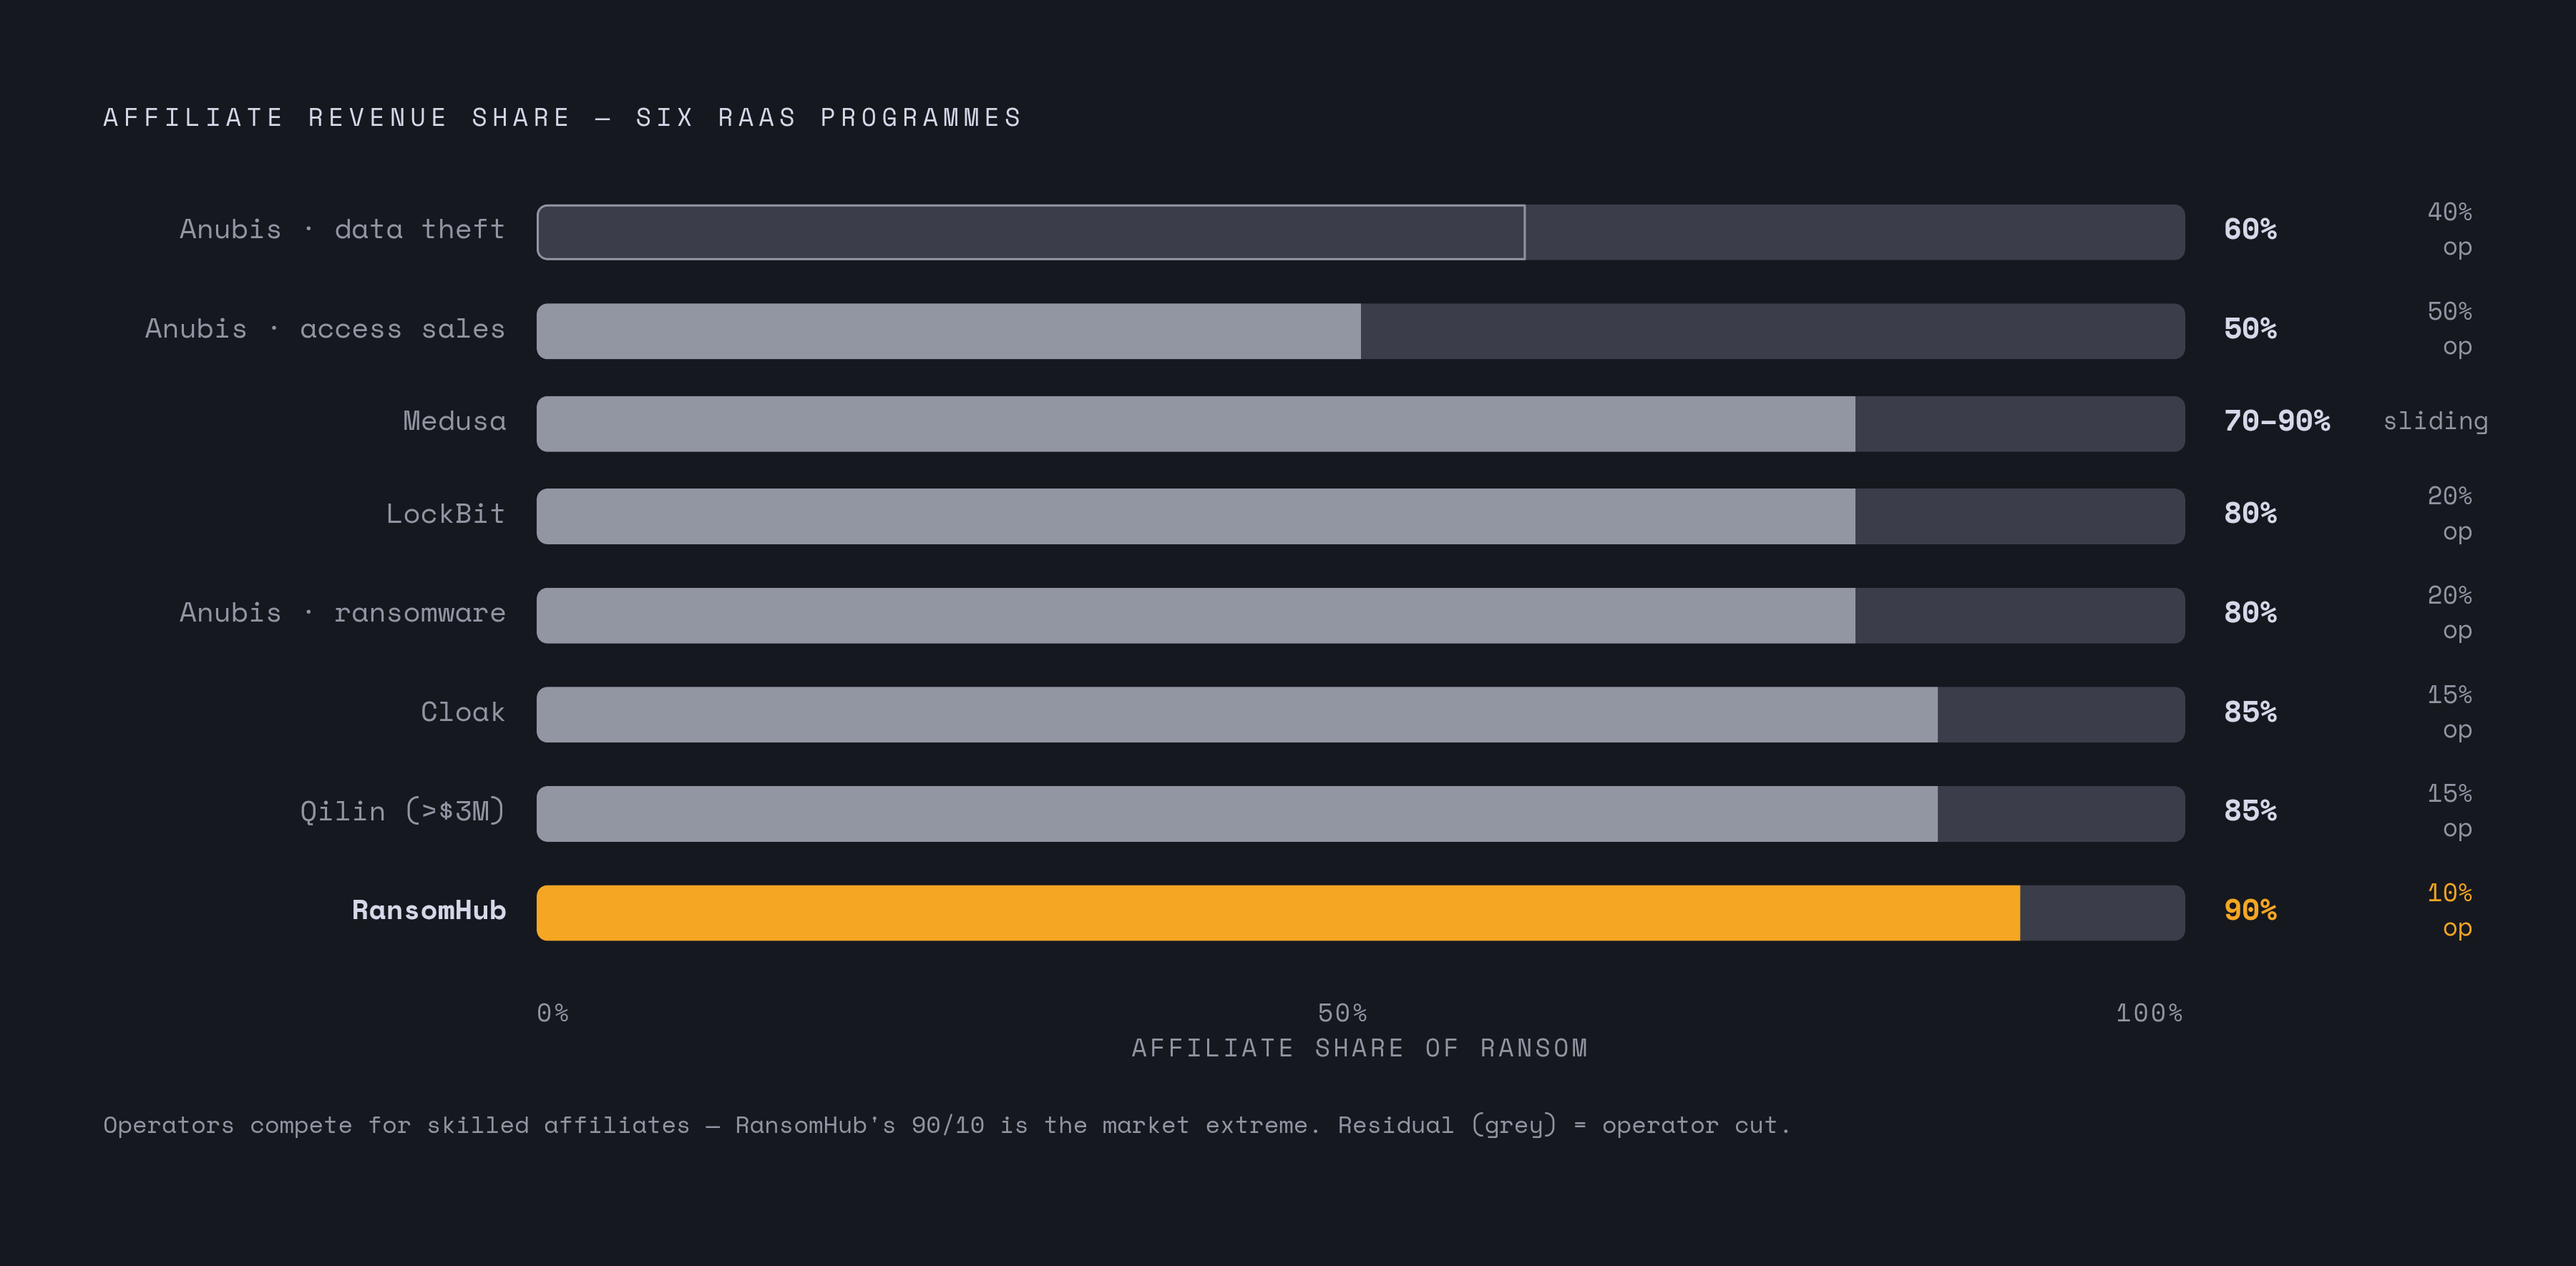The image size is (2576, 1266).
Task: Click the '50% op' note on Anubis access sales row
Action: pyautogui.click(x=2450, y=329)
